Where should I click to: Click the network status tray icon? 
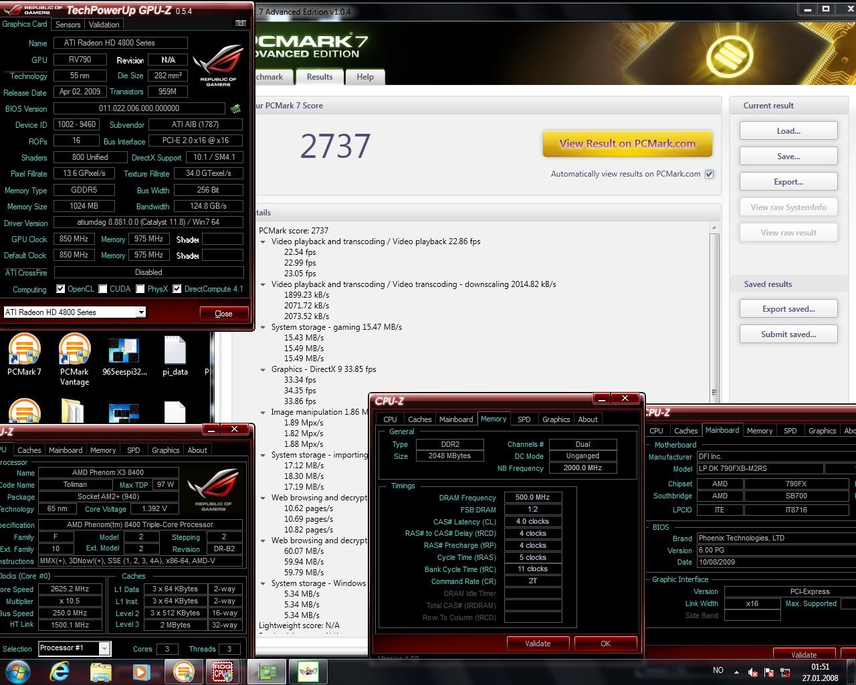click(786, 672)
